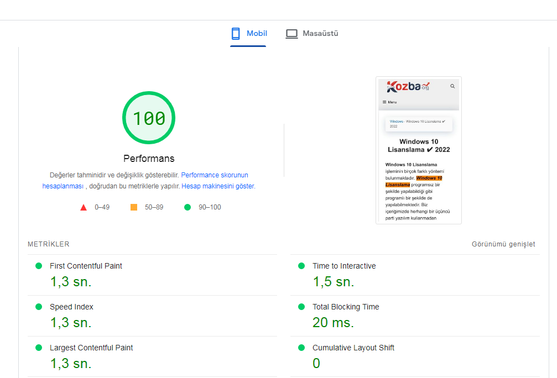The image size is (557, 378).
Task: Click the Cumulative Layout Shift value 0
Action: coord(316,364)
